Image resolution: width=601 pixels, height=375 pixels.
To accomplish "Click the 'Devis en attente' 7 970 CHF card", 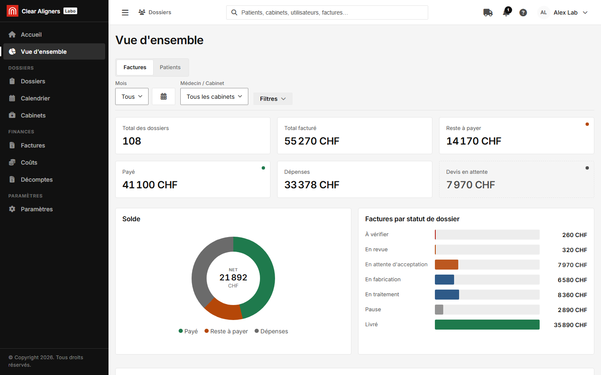I will point(517,180).
